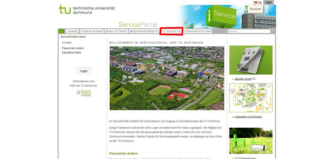Switch language via German flag icon
This screenshot has height=159, width=333.
(256, 3)
